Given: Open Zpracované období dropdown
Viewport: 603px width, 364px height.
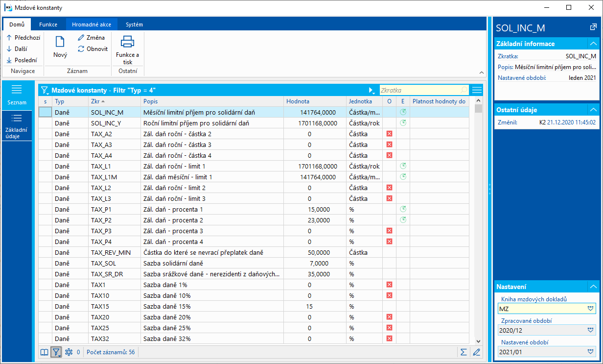Looking at the screenshot, I should tap(590, 330).
